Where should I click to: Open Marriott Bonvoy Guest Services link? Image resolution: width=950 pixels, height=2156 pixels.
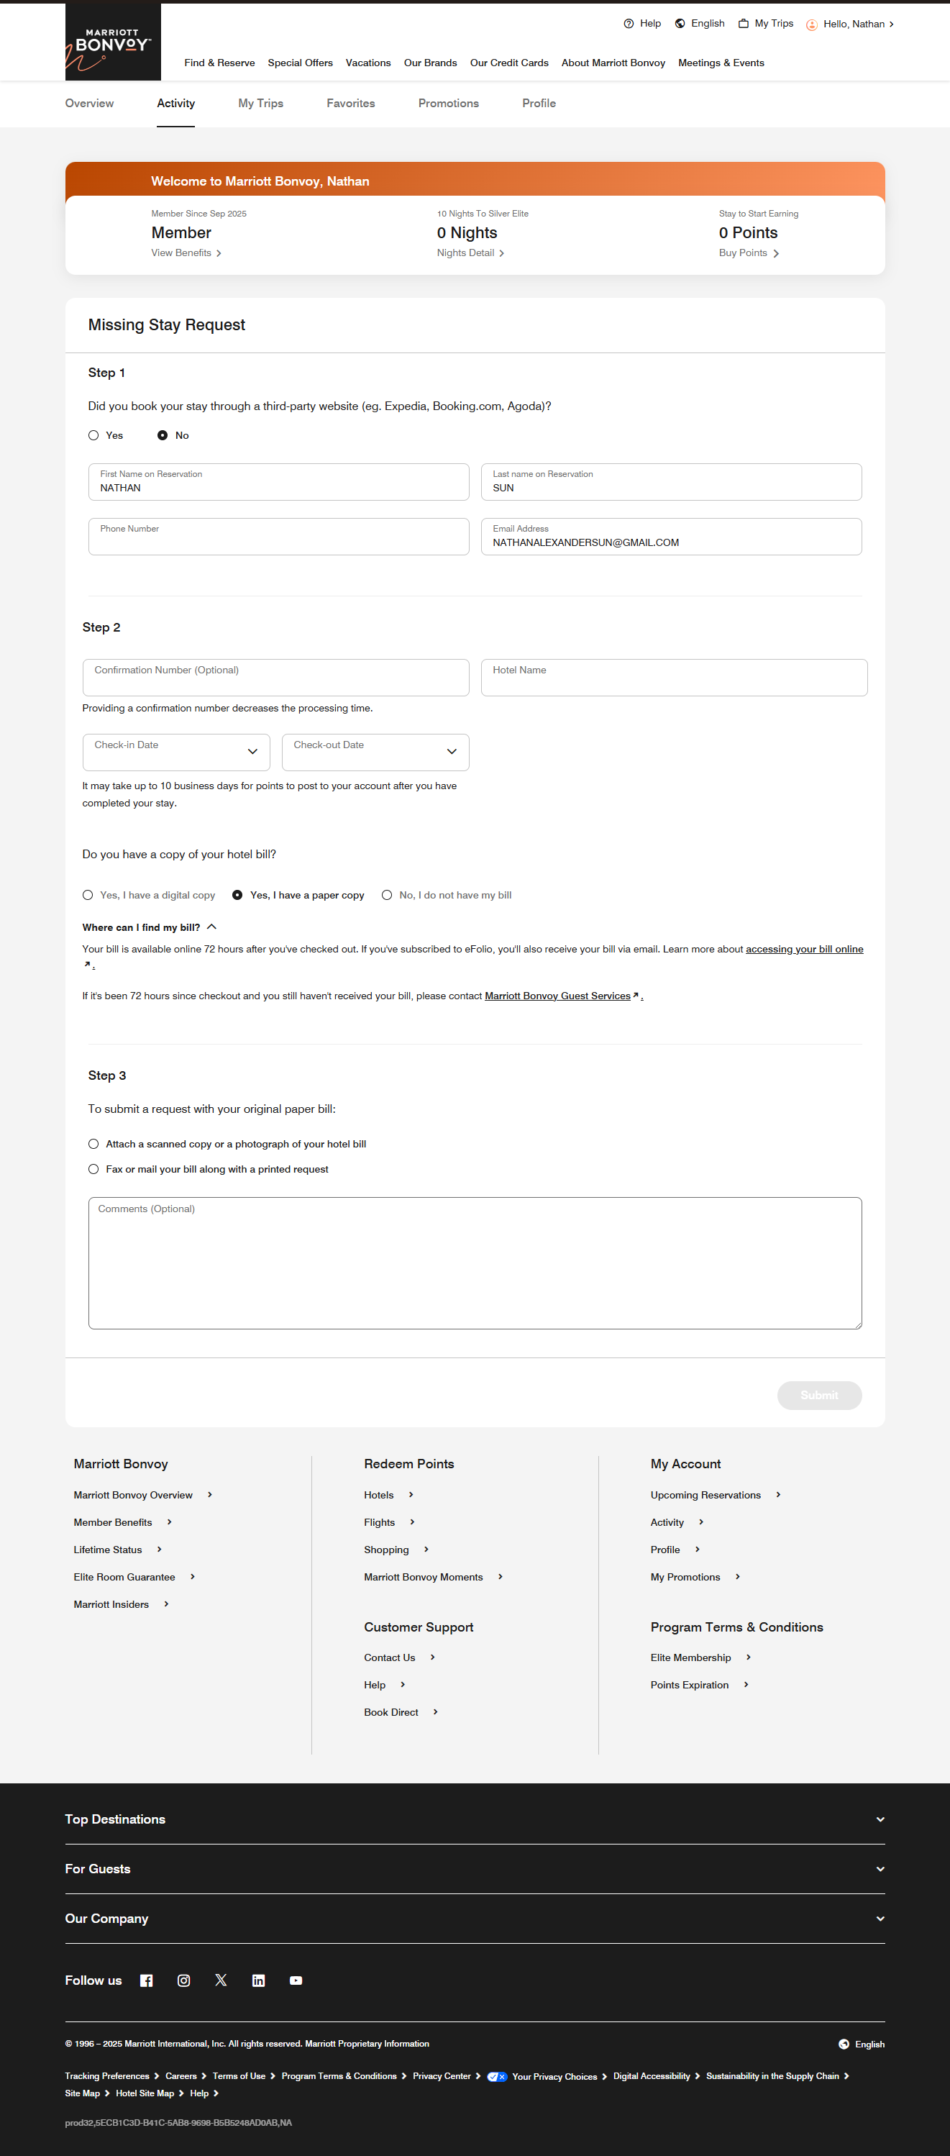(557, 996)
